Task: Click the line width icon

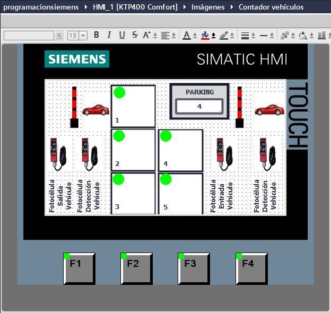Action: pyautogui.click(x=245, y=36)
